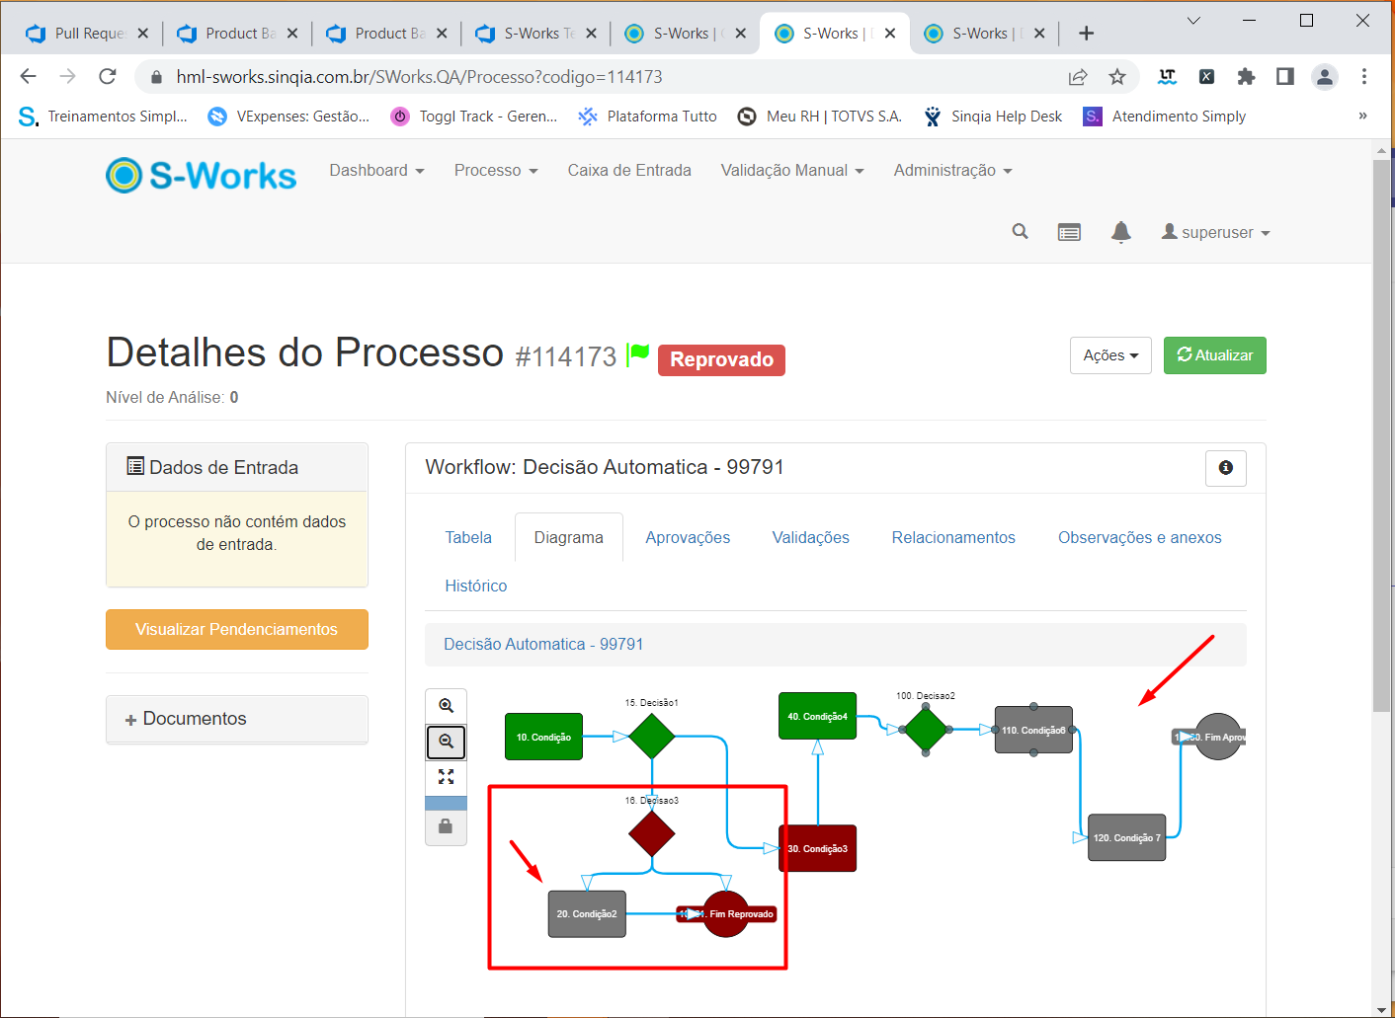
Task: Share the page using share icon
Action: click(x=1078, y=77)
